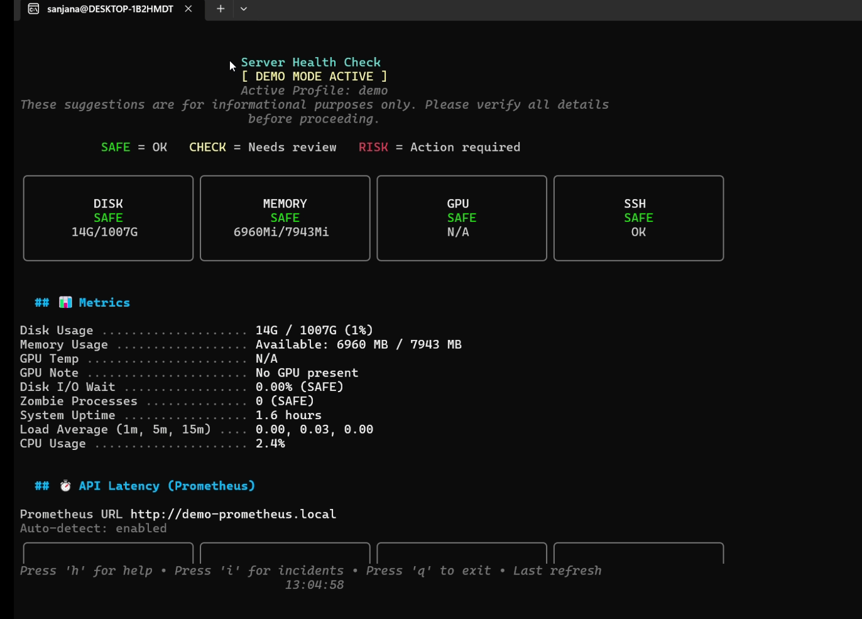Click the 'System Uptime' row label

[x=68, y=415]
